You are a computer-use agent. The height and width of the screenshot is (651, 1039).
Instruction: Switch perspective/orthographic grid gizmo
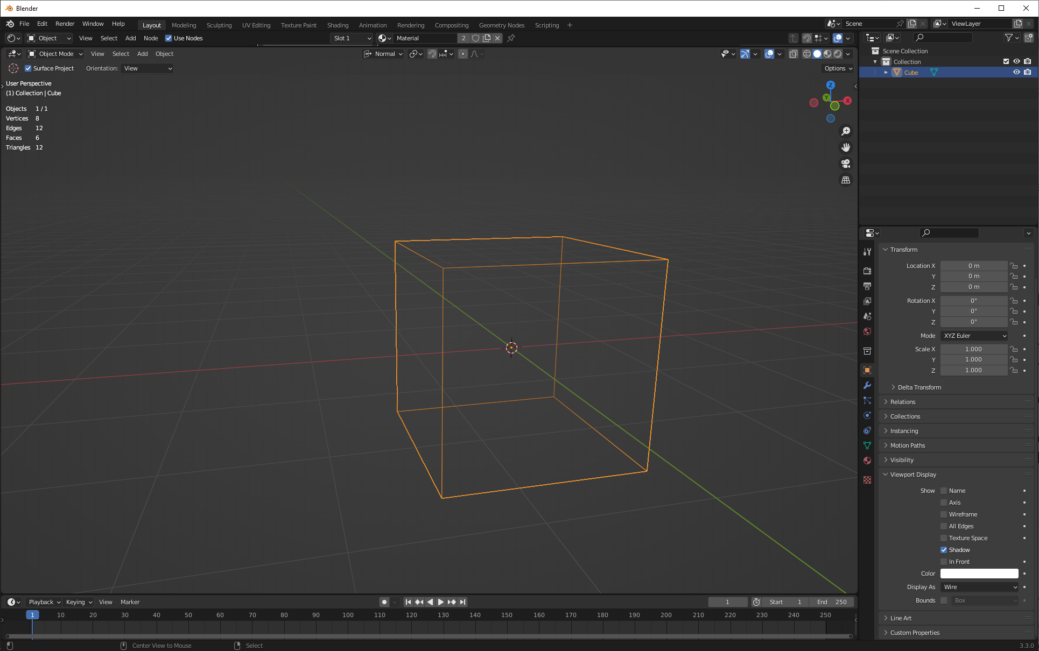[x=846, y=180]
